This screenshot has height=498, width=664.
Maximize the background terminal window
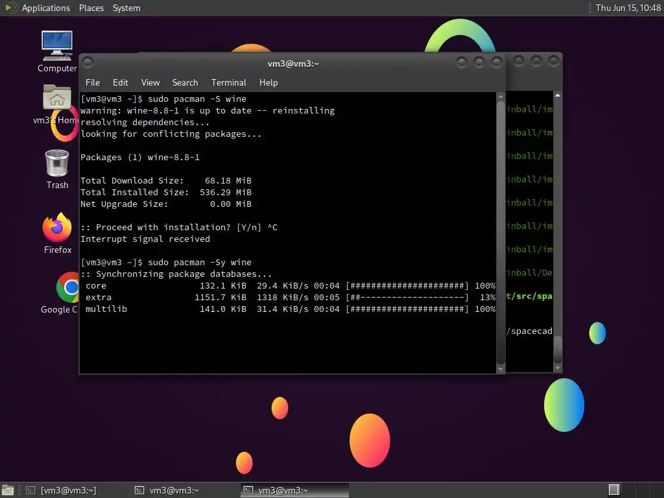[x=536, y=62]
